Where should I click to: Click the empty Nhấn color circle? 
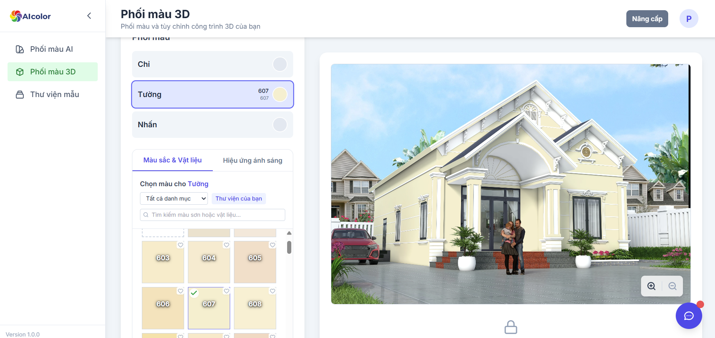point(280,125)
